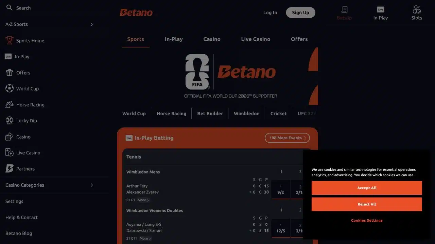
Task: Open Help & Contact
Action: [21, 217]
